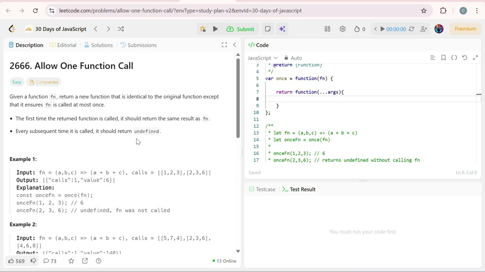485x272 pixels.
Task: Pick a random problem shuffle icon
Action: coord(121,29)
